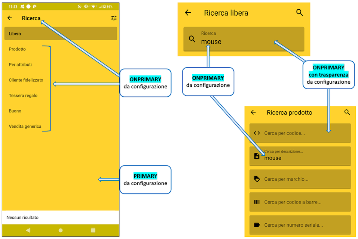The image size is (358, 239).
Task: Click the Cerca per numero seriale field
Action: (300, 225)
